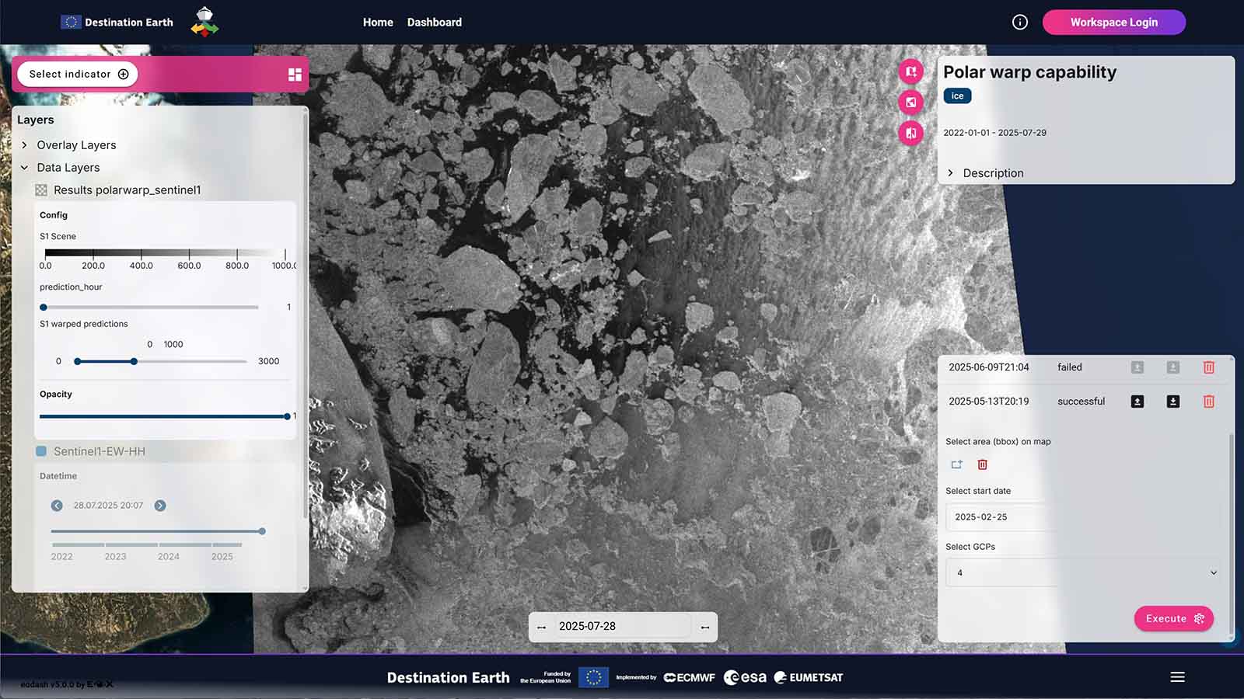Image resolution: width=1244 pixels, height=699 pixels.
Task: Download results of the successful job
Action: (x=1172, y=402)
